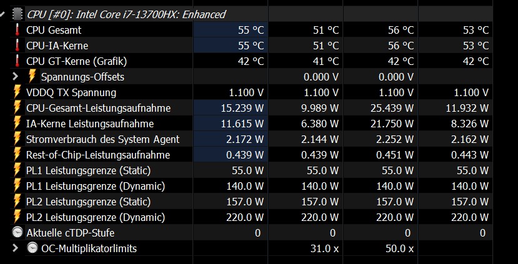Click lightning icon beside IA-Kerne Leistungsaufnahme
This screenshot has width=518, height=264.
(17, 124)
